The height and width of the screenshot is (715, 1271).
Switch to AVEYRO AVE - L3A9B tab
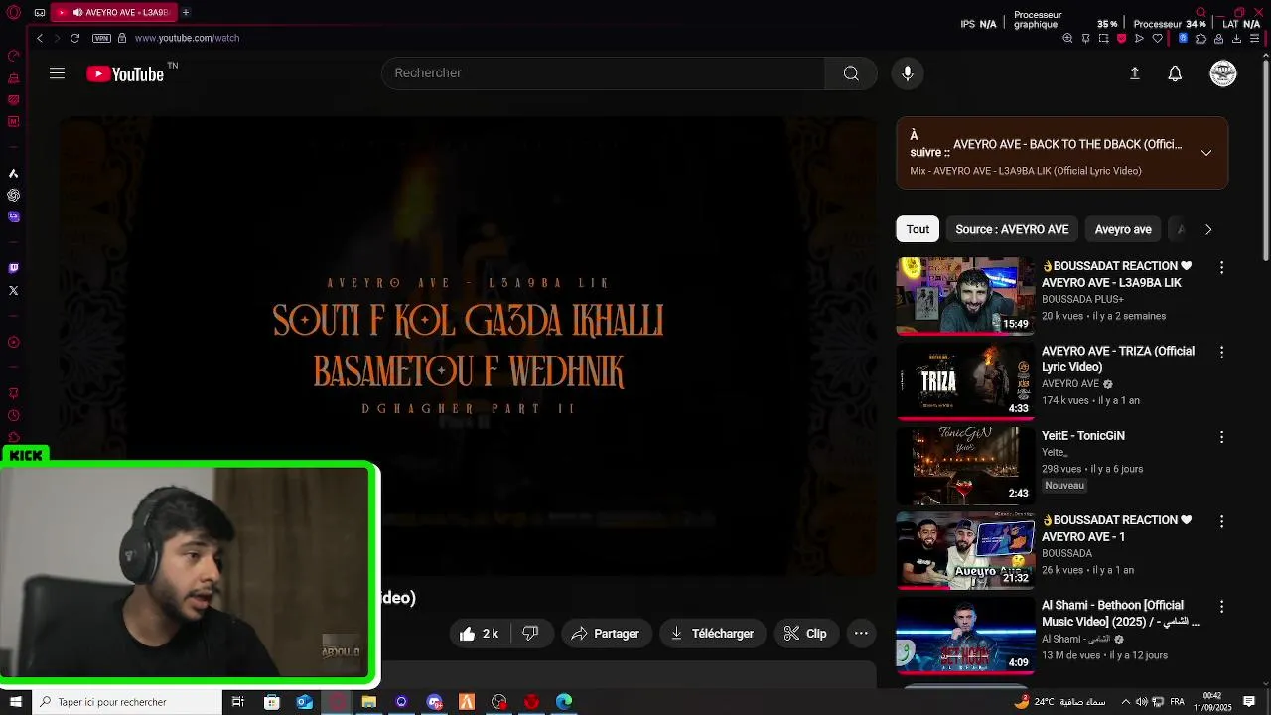(114, 13)
